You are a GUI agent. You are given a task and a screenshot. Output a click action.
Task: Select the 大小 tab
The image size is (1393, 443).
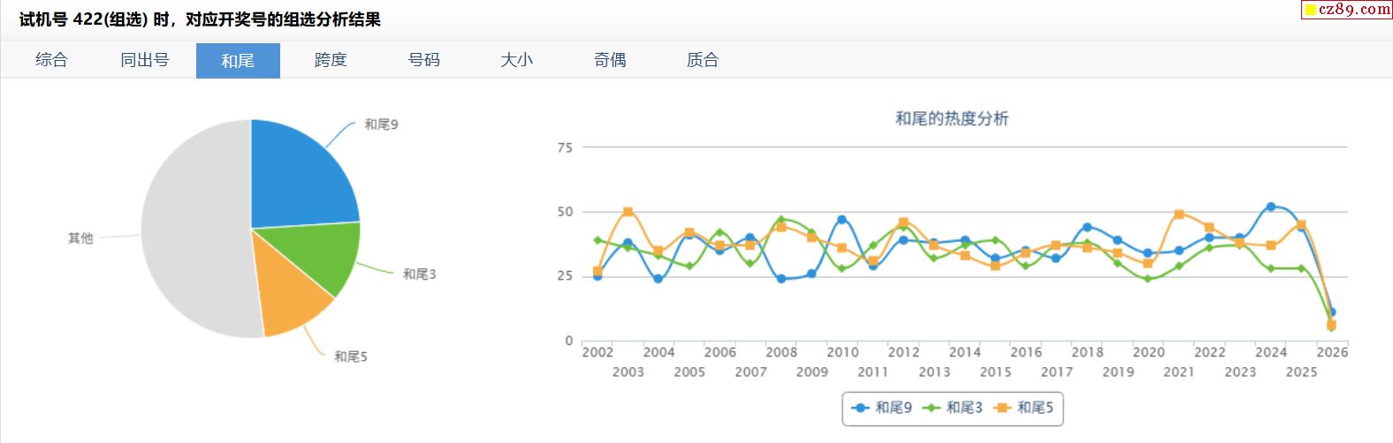517,60
